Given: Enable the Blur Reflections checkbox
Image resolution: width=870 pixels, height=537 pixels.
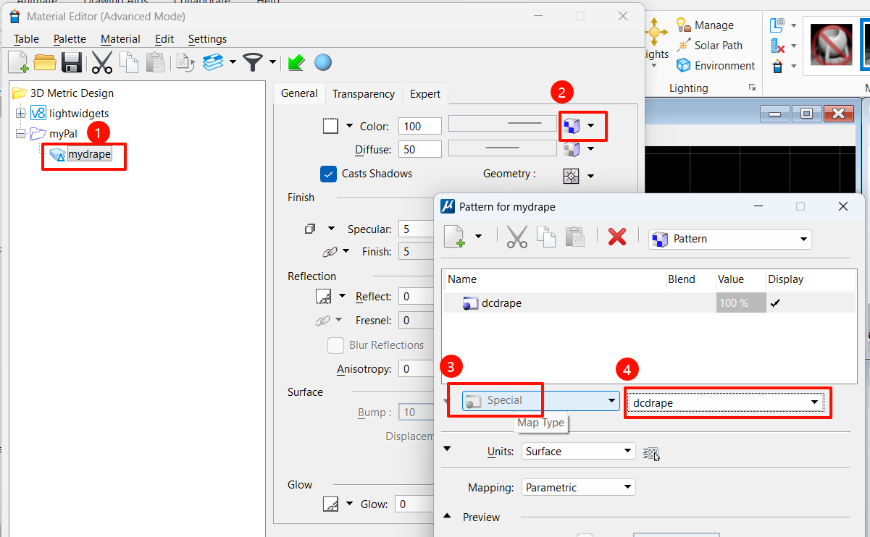Looking at the screenshot, I should coord(335,345).
